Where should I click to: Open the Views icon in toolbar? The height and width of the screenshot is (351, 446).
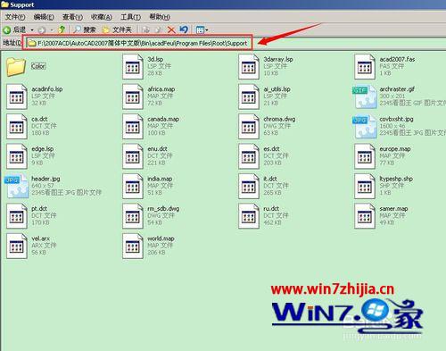point(200,29)
